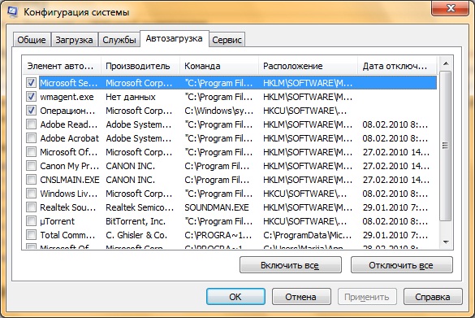Viewport: 475px width, 318px height.
Task: Go to the Сервис tab
Action: pos(227,40)
